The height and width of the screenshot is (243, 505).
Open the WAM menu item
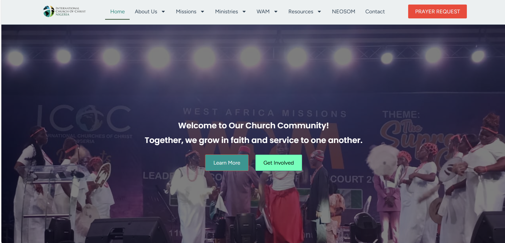point(263,11)
